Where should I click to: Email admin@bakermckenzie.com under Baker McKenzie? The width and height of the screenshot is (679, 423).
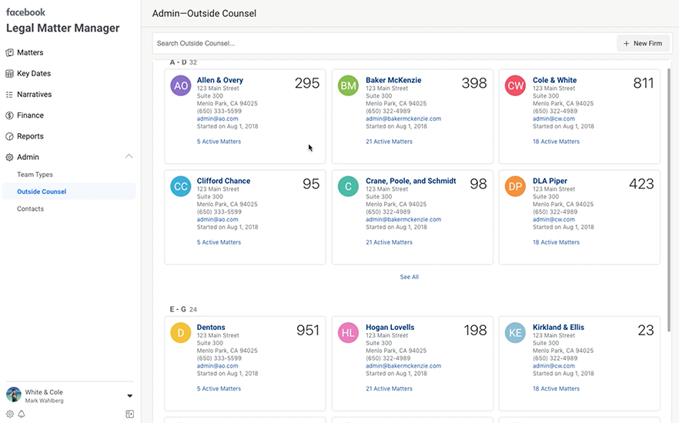(x=403, y=119)
